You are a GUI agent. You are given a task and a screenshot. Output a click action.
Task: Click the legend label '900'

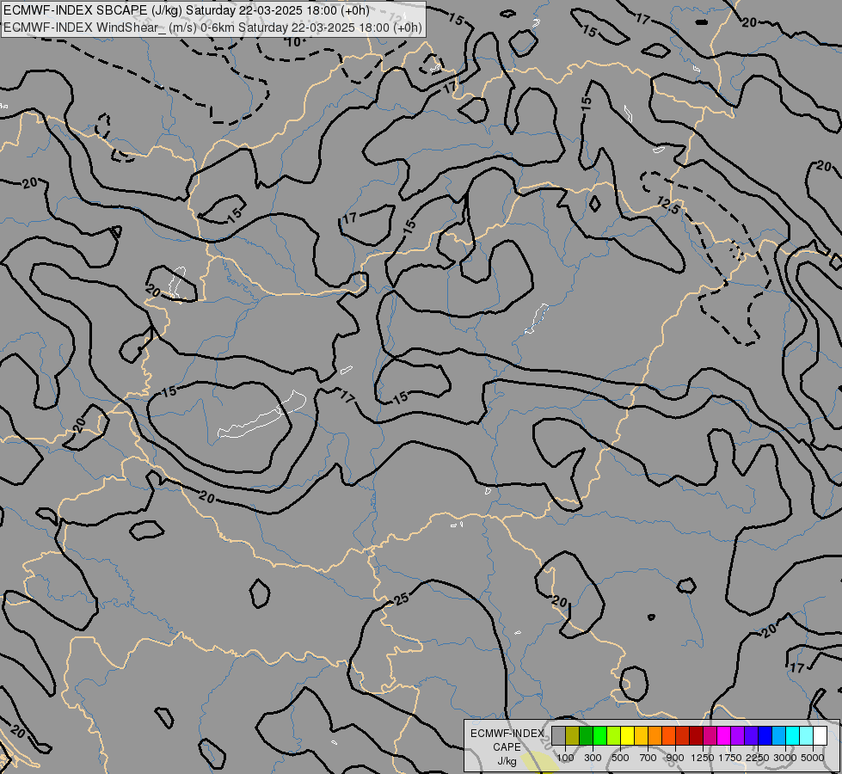pyautogui.click(x=675, y=758)
